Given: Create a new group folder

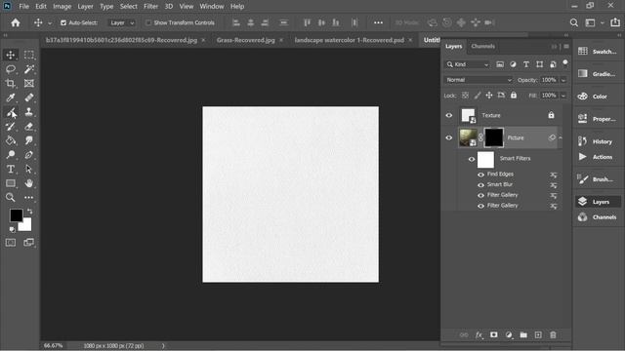Looking at the screenshot, I should click(x=523, y=335).
